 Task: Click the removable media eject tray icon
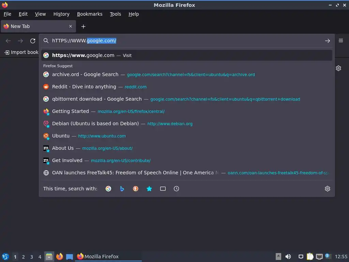(278, 257)
